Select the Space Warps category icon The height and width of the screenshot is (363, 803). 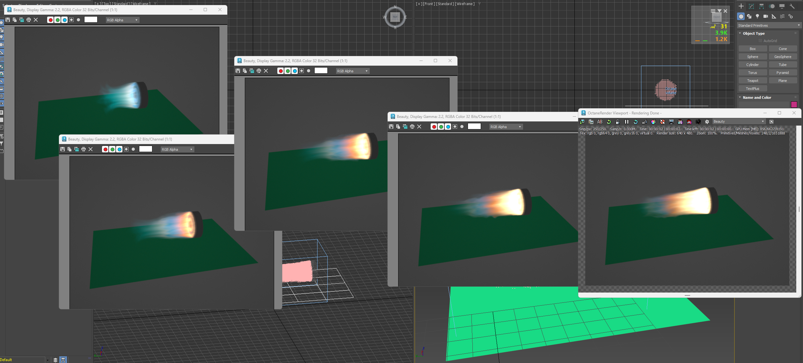point(782,16)
